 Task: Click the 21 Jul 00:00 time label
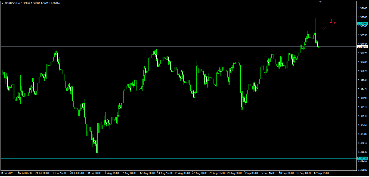tap(42, 173)
